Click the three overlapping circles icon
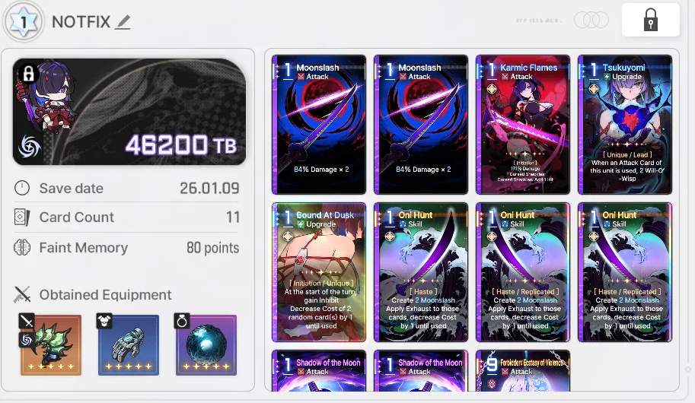Viewport: 695px width, 403px height. (591, 20)
